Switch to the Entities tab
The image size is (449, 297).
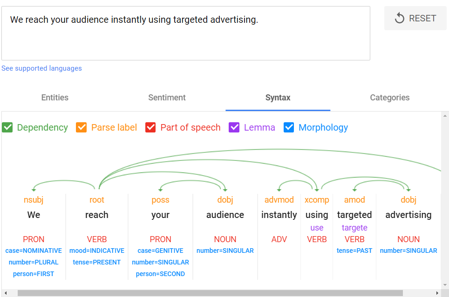coord(55,98)
